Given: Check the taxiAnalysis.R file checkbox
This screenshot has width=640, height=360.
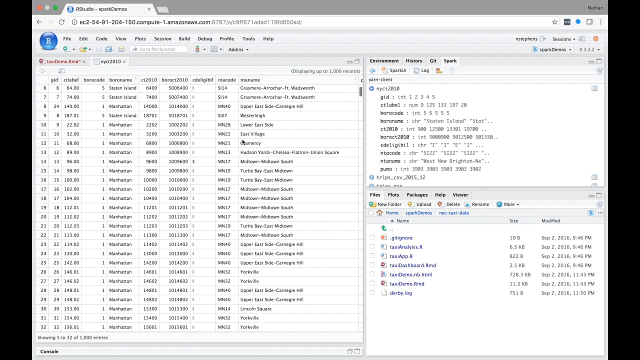Looking at the screenshot, I should 372,247.
